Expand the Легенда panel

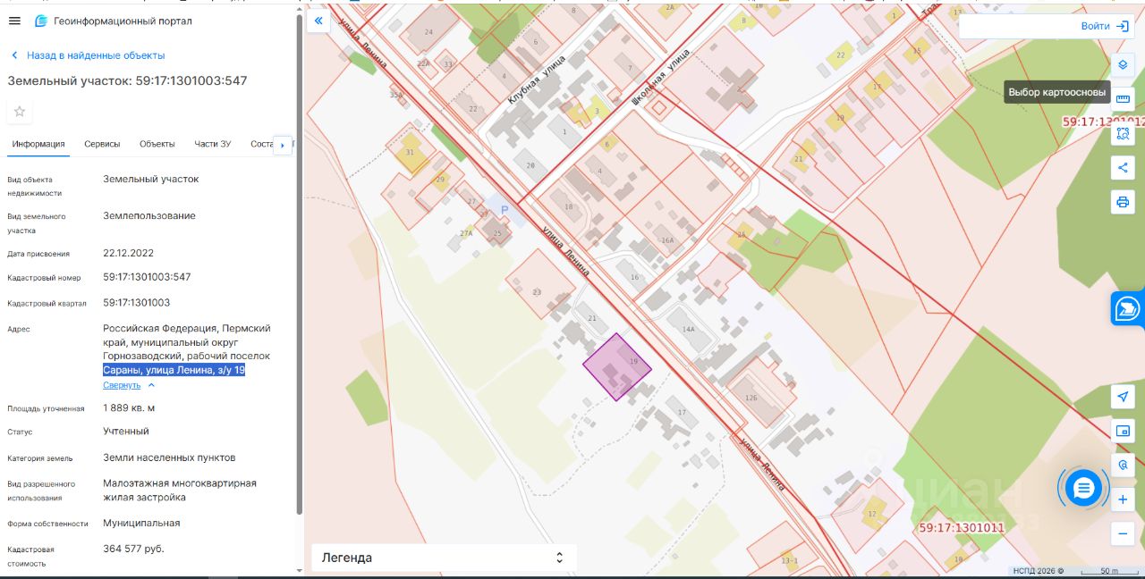tap(444, 558)
